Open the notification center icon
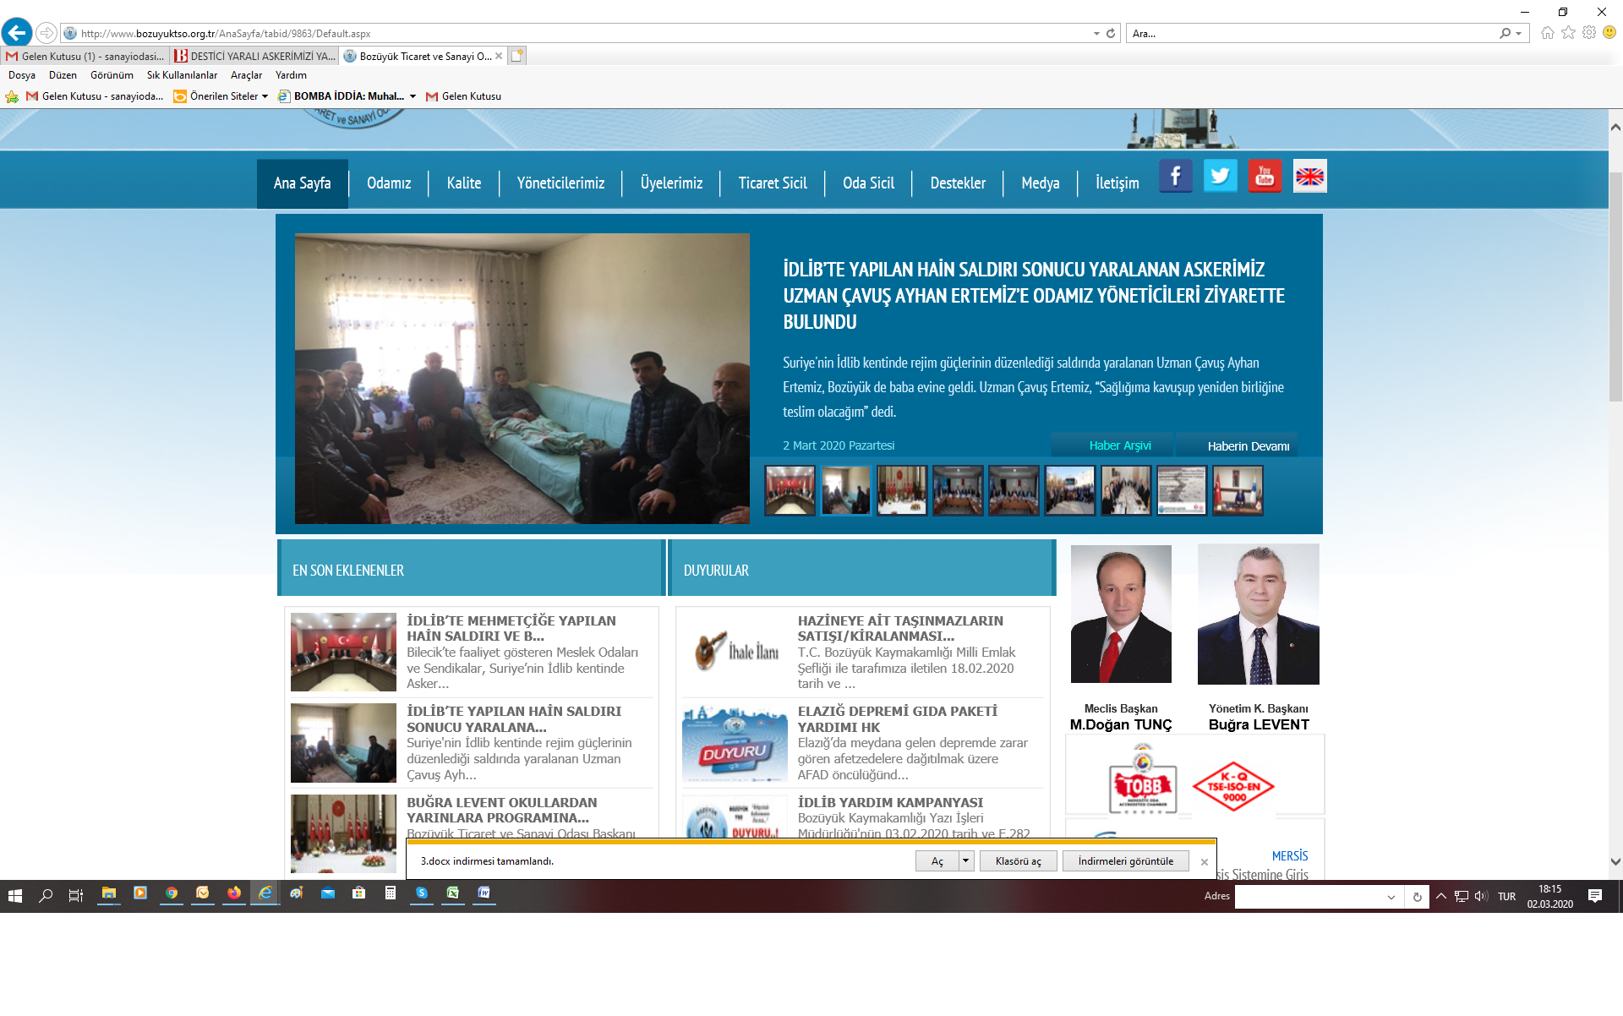This screenshot has height=1016, width=1623. pos(1595,896)
